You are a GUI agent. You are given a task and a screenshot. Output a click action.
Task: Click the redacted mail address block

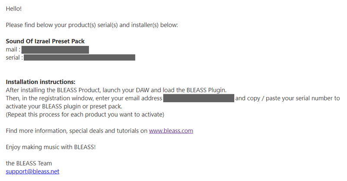click(55, 49)
